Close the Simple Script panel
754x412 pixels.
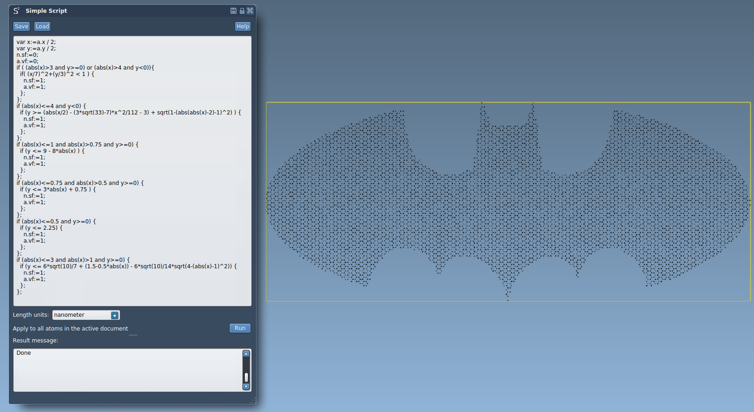[x=250, y=11]
